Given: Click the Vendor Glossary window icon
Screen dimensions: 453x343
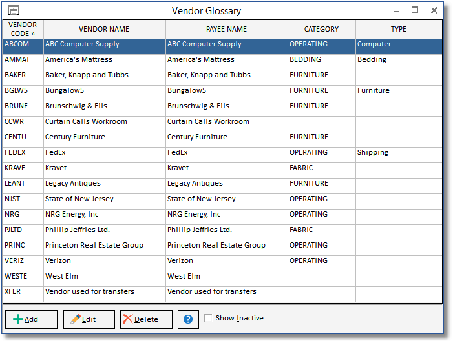Looking at the screenshot, I should click(x=14, y=11).
